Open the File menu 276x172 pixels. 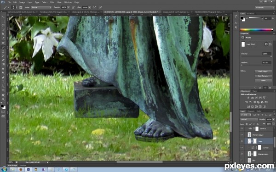(9, 2)
